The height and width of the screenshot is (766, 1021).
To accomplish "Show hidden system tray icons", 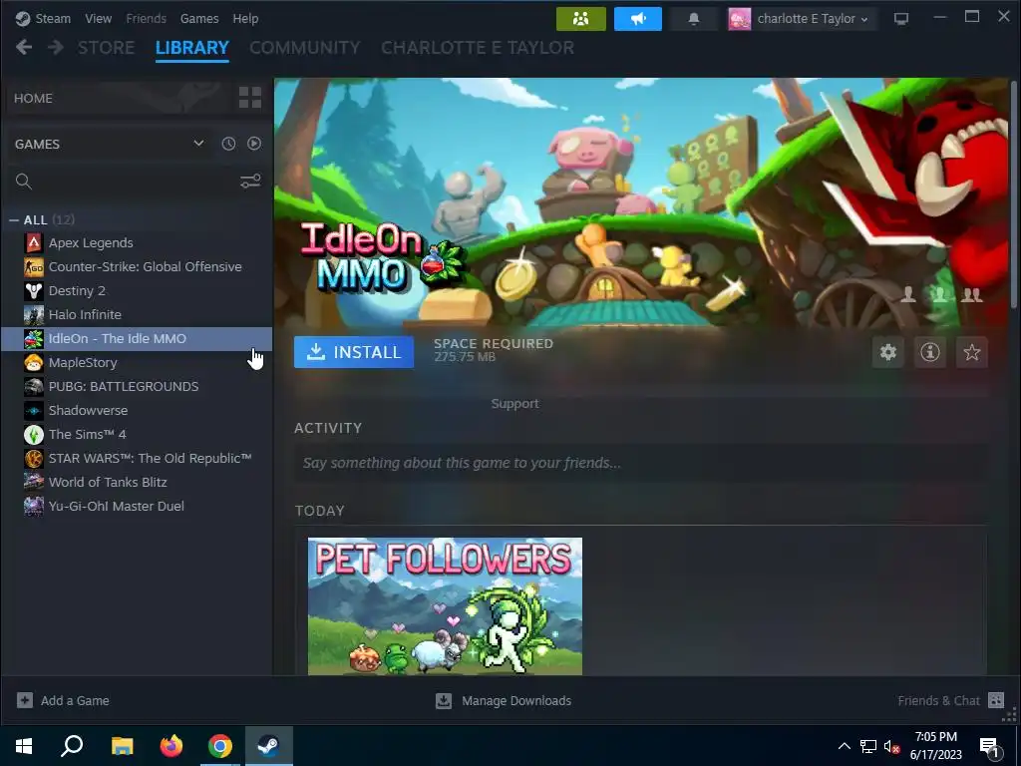I will [844, 746].
